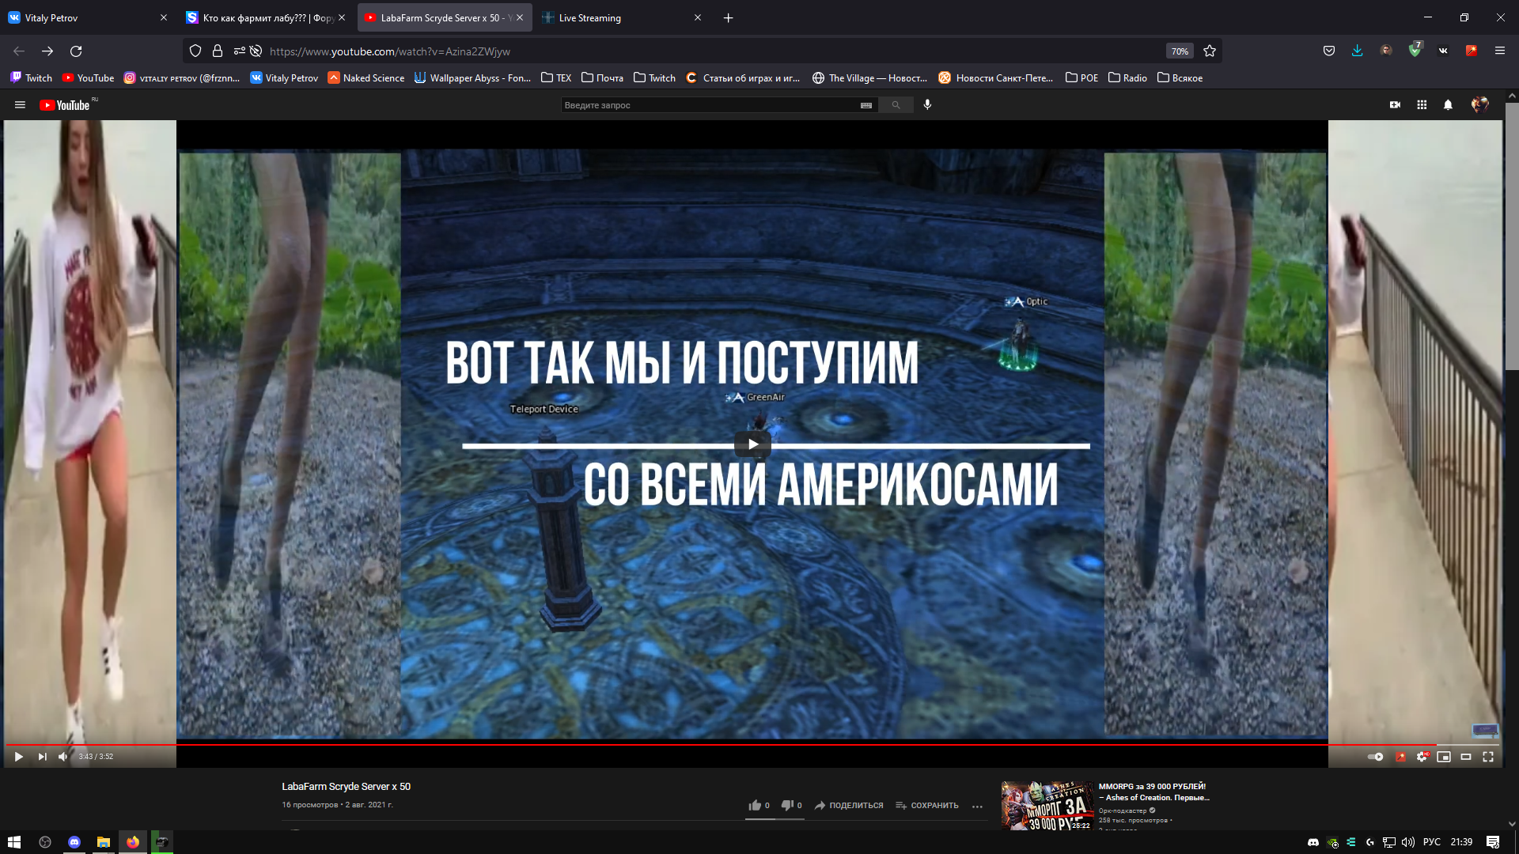The width and height of the screenshot is (1519, 854).
Task: Click the red video progress bar
Action: coord(712,744)
